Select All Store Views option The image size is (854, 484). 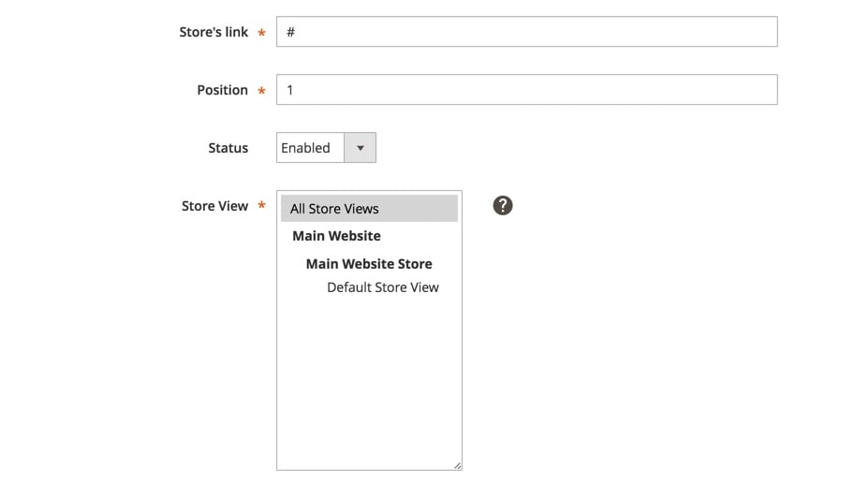369,209
